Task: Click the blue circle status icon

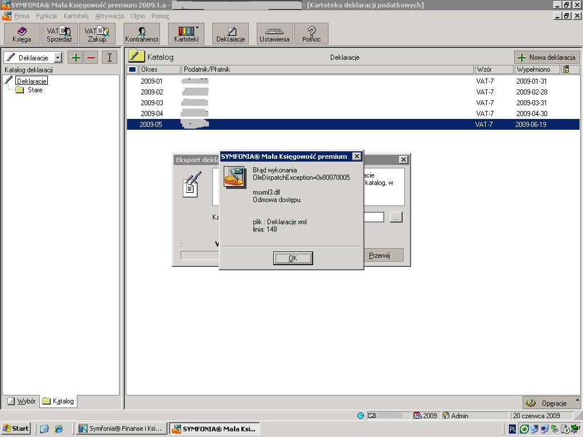Action: click(360, 415)
